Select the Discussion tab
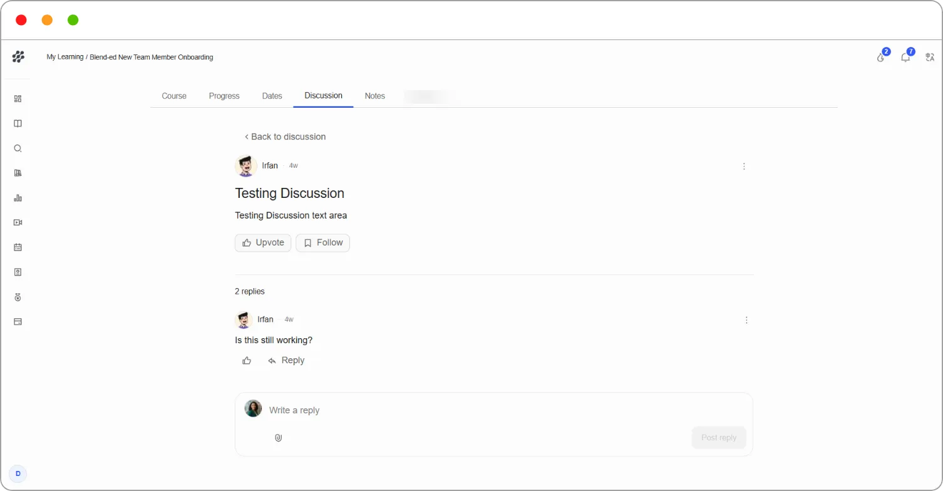This screenshot has height=491, width=943. pos(323,96)
